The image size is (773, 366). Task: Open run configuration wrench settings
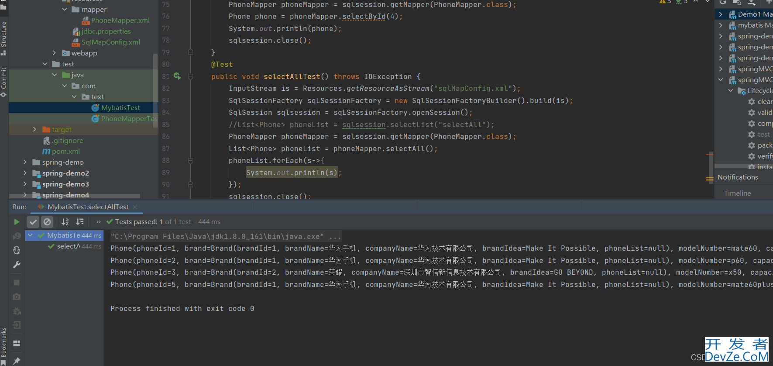coord(17,265)
